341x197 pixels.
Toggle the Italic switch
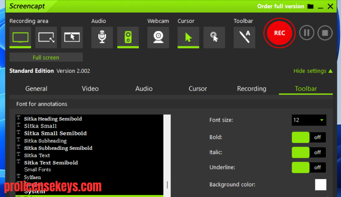pos(309,152)
